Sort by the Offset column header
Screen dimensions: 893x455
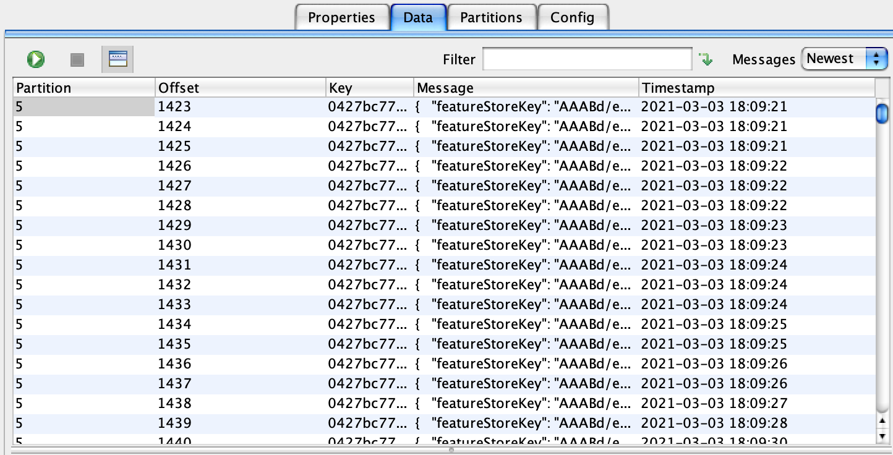tap(240, 88)
